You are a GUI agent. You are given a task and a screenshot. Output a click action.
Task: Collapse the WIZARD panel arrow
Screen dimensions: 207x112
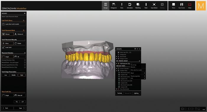click(x=25, y=13)
